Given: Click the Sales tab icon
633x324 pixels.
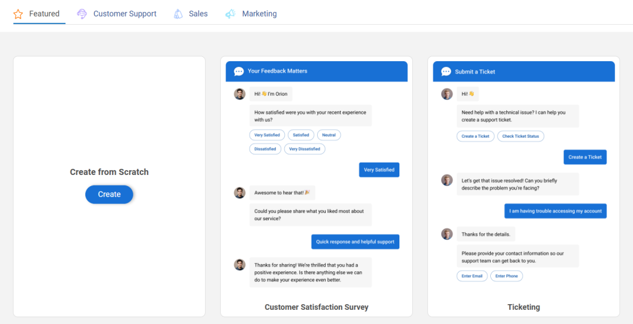Looking at the screenshot, I should click(x=178, y=14).
